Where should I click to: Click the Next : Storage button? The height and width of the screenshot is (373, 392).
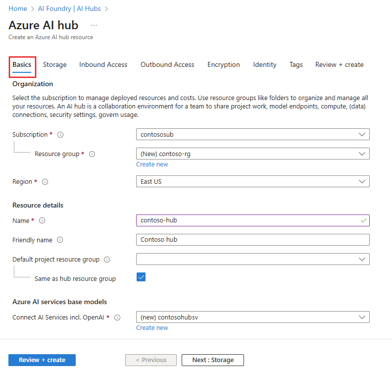coord(212,360)
